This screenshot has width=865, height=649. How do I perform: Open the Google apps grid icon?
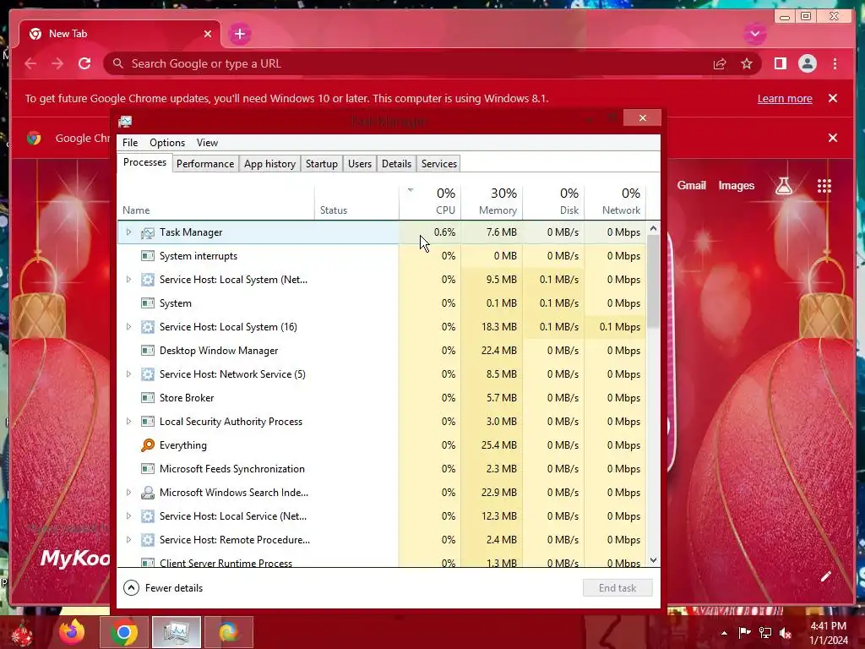pos(824,186)
